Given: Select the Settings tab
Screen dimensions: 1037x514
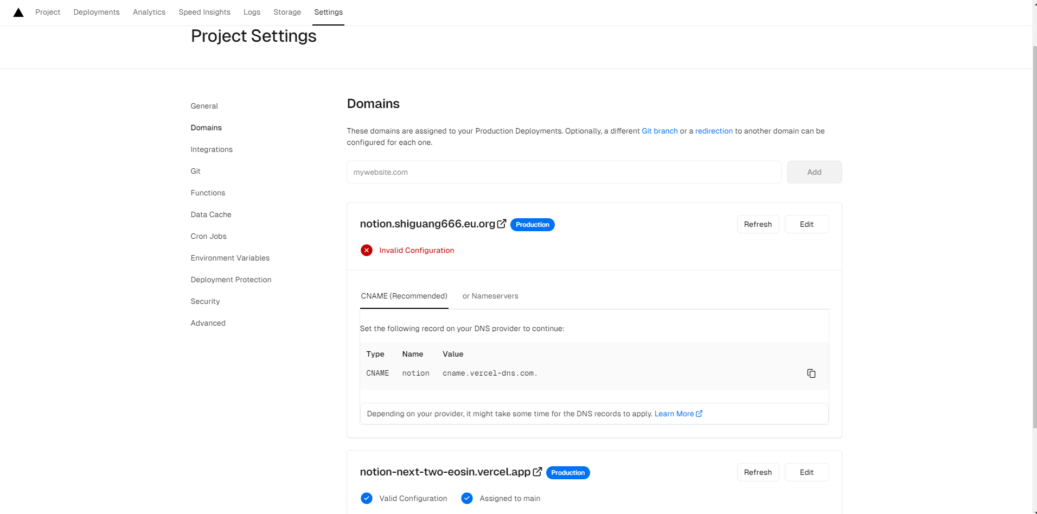Looking at the screenshot, I should coord(328,12).
